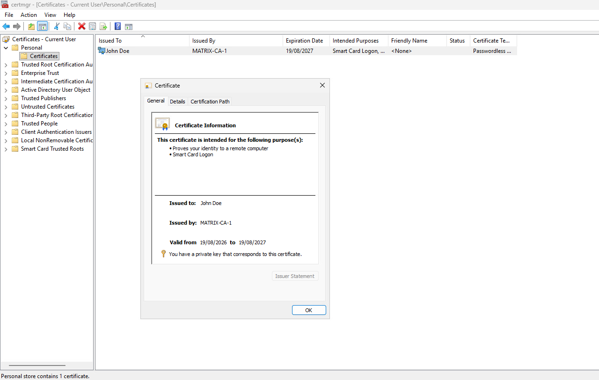The image size is (599, 380).
Task: Click the red X Delete toolbar icon
Action: pyautogui.click(x=82, y=26)
